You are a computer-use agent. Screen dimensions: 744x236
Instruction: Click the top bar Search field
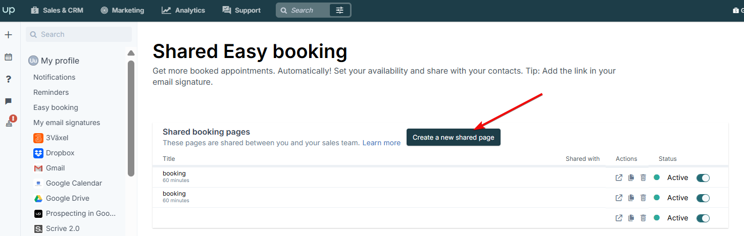(303, 10)
